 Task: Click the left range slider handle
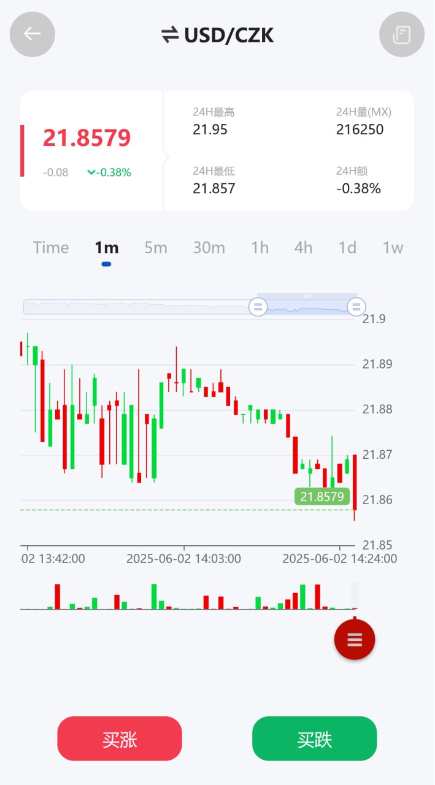pos(258,307)
